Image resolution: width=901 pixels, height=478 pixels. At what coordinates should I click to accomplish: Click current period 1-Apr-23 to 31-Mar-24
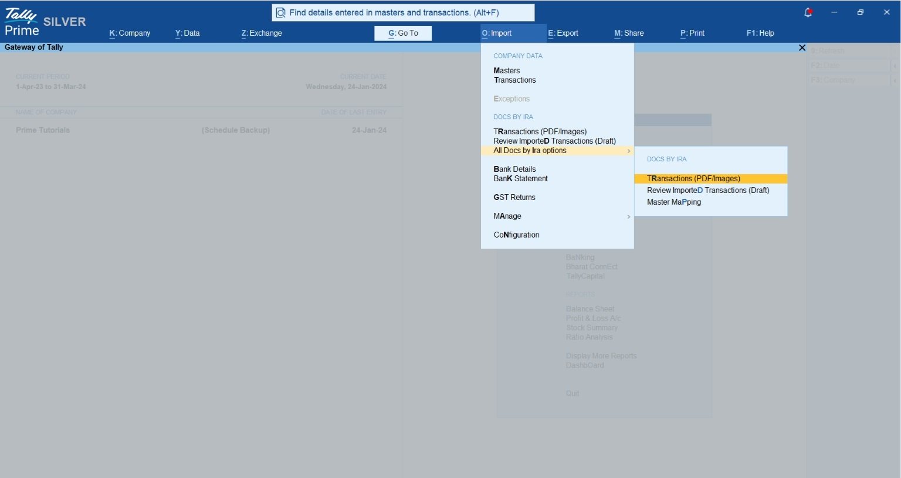tap(51, 87)
